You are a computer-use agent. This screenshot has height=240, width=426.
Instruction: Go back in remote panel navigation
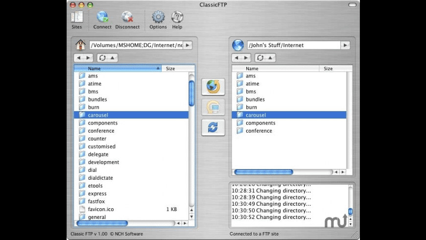pyautogui.click(x=237, y=58)
